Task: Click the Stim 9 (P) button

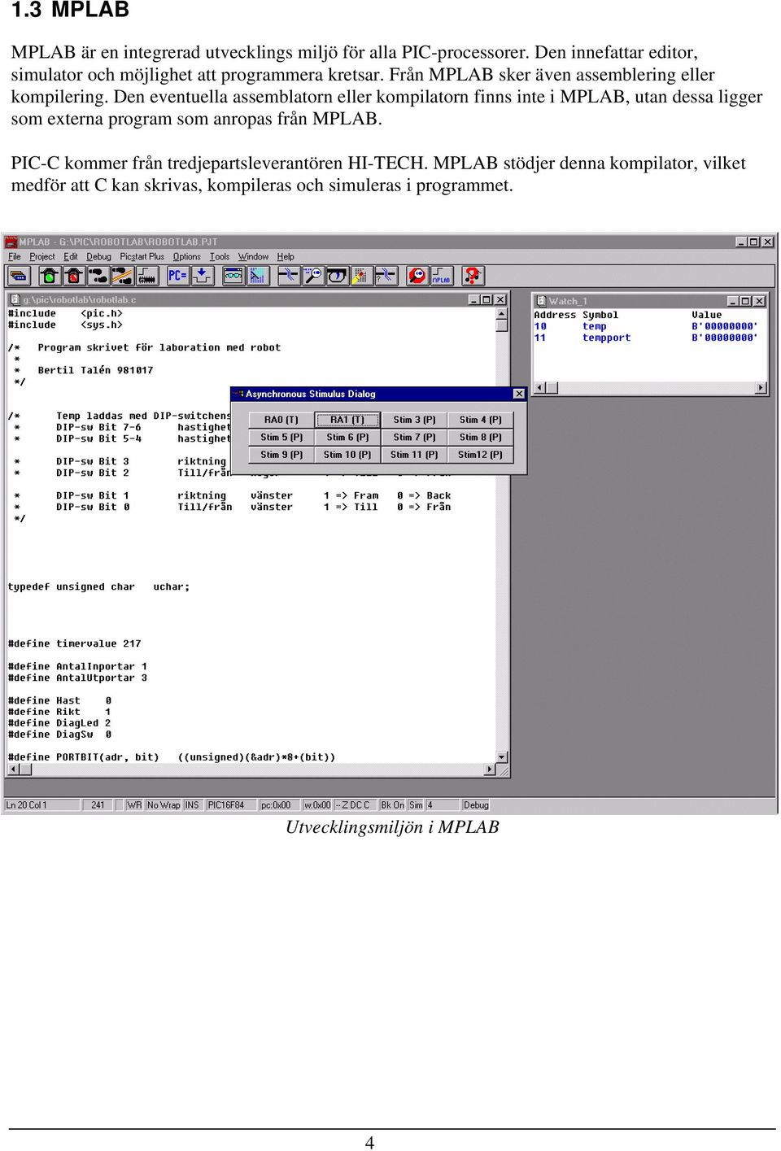Action: [281, 456]
